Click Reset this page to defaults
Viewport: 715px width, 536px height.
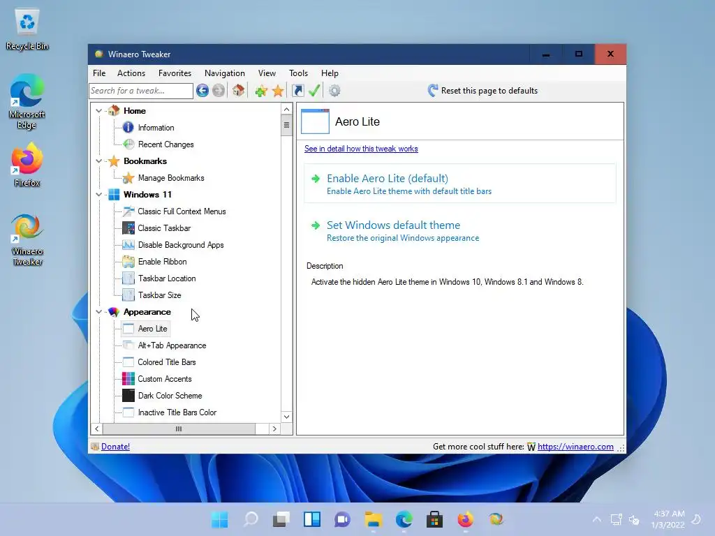482,91
